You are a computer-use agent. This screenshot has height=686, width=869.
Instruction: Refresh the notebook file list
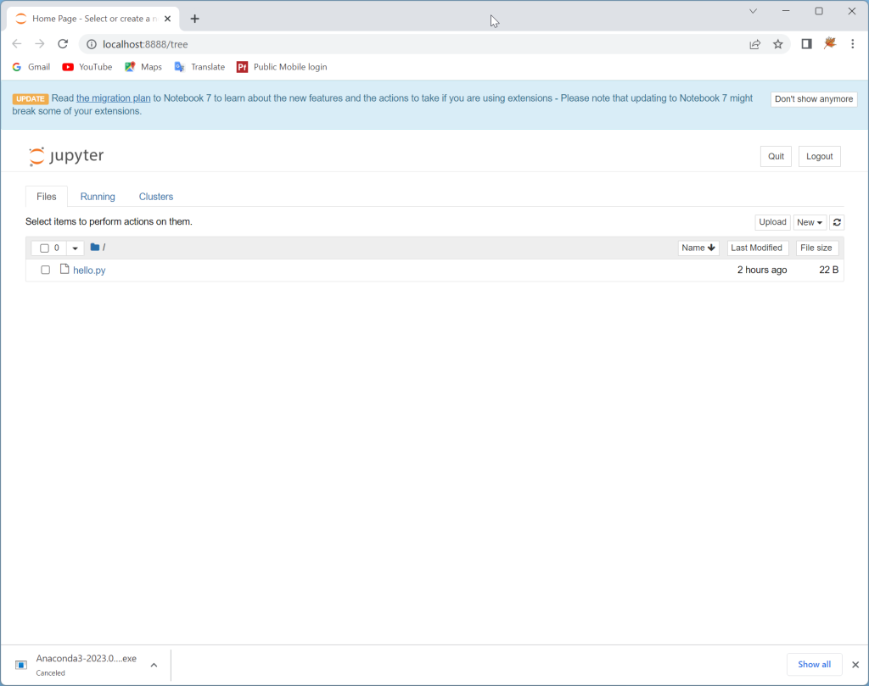pos(837,222)
